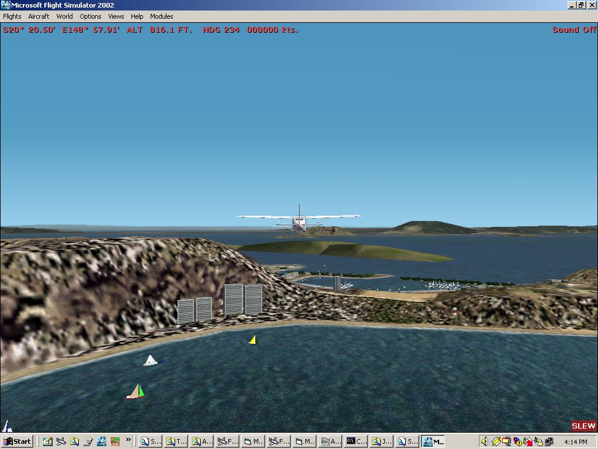Screen dimensions: 598x449
Task: Click the tray icon with yellow warning badge
Action: coord(517,442)
